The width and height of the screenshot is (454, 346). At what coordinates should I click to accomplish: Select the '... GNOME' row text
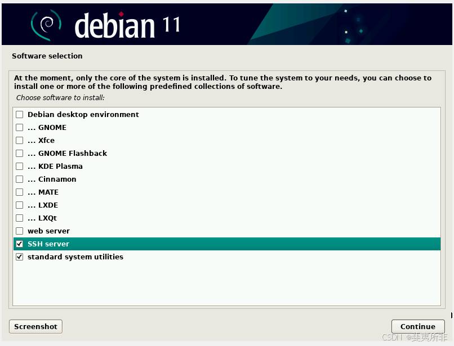pyautogui.click(x=47, y=128)
